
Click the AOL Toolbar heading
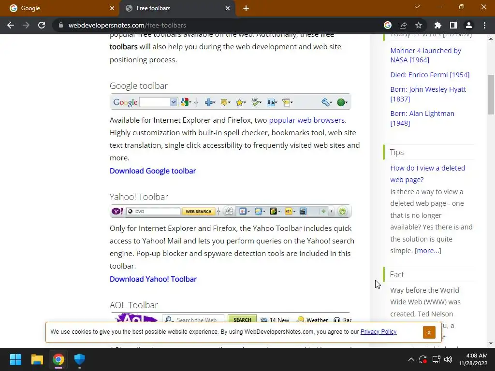[133, 305]
